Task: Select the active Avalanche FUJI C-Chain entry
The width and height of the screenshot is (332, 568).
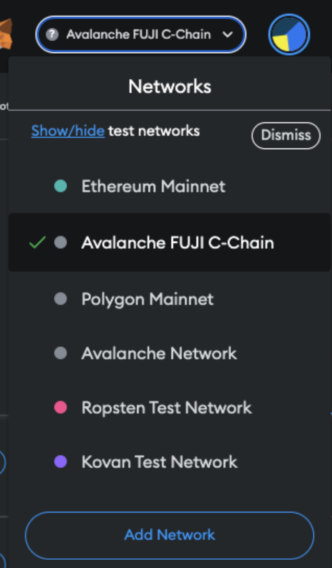Action: tap(170, 242)
